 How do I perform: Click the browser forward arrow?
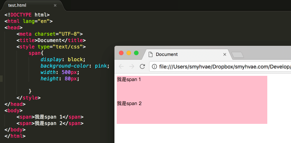132,66
